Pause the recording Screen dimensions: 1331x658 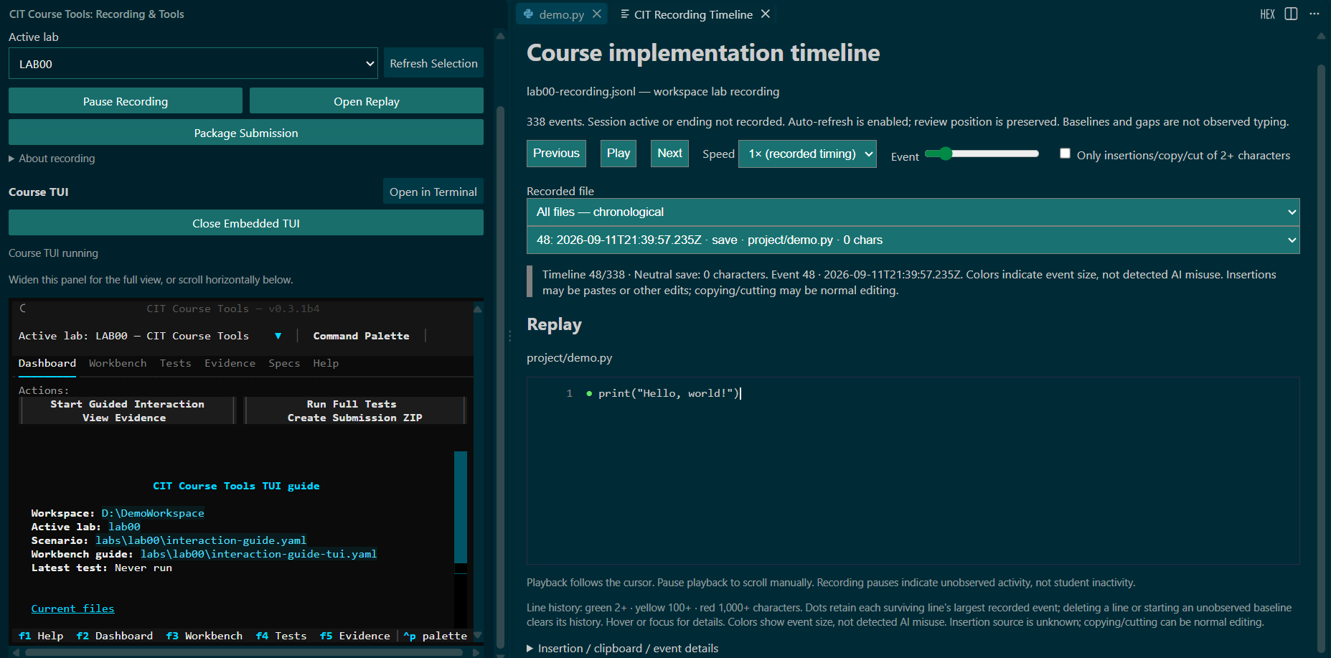click(126, 101)
